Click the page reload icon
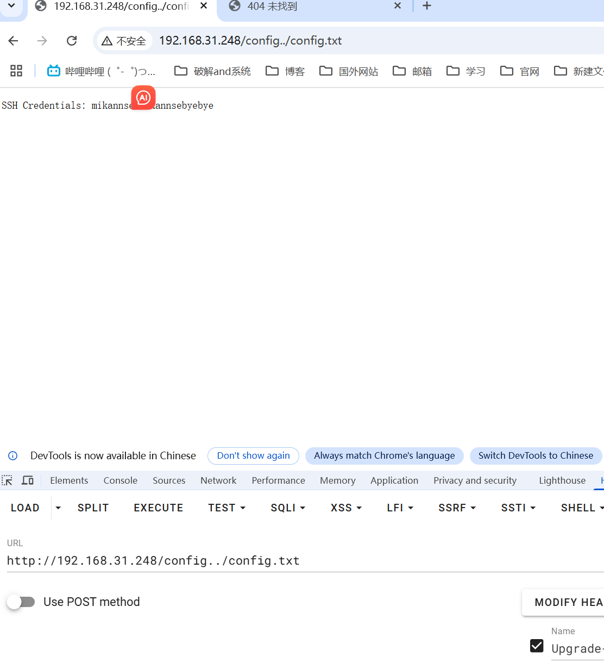Screen dimensions: 604x669 pyautogui.click(x=71, y=41)
